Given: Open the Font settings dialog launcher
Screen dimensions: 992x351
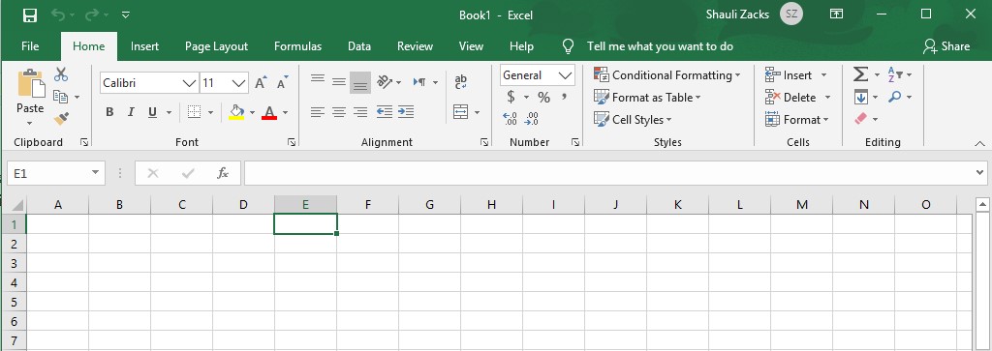Looking at the screenshot, I should (x=292, y=143).
